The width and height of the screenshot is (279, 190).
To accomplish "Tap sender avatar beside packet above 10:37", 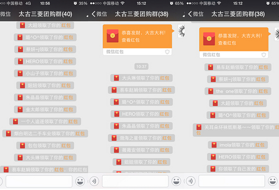I will (x=181, y=31).
